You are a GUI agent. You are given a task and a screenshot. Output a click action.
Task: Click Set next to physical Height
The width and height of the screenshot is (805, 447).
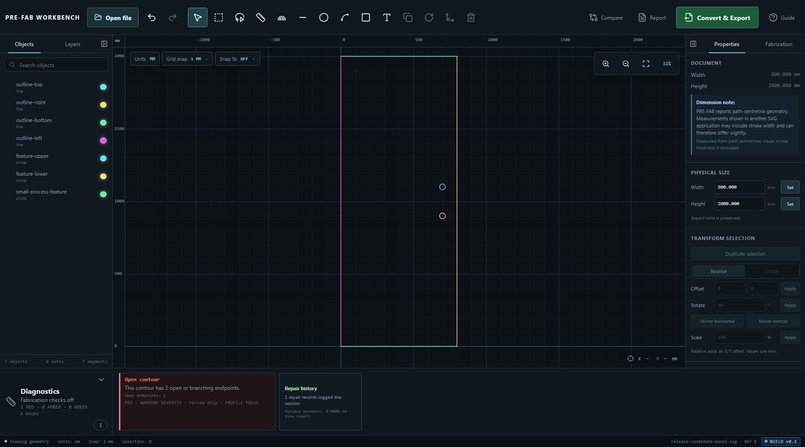click(790, 204)
